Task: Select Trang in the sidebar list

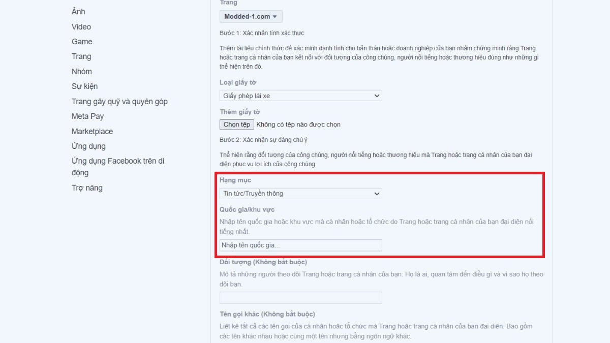Action: click(x=81, y=56)
